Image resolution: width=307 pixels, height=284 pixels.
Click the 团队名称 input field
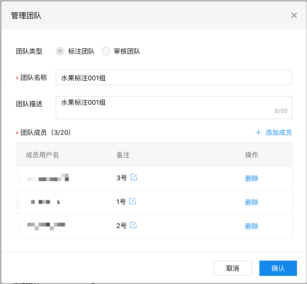tap(174, 77)
